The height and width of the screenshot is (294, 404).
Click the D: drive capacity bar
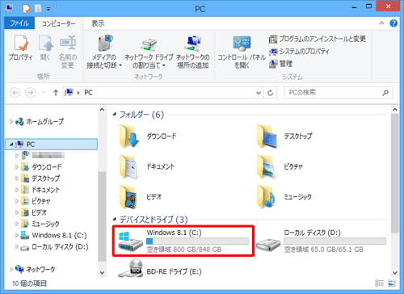tap(335, 241)
